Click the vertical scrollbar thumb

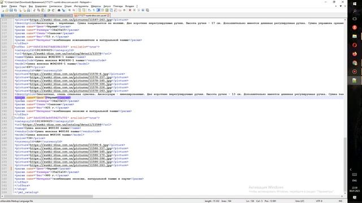(x=345, y=164)
